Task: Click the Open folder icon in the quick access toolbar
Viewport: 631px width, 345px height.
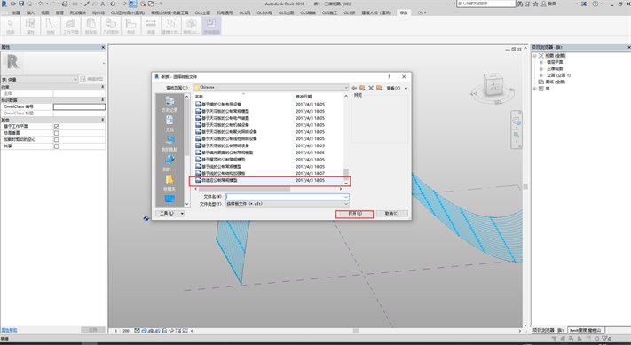Action: tap(13, 4)
